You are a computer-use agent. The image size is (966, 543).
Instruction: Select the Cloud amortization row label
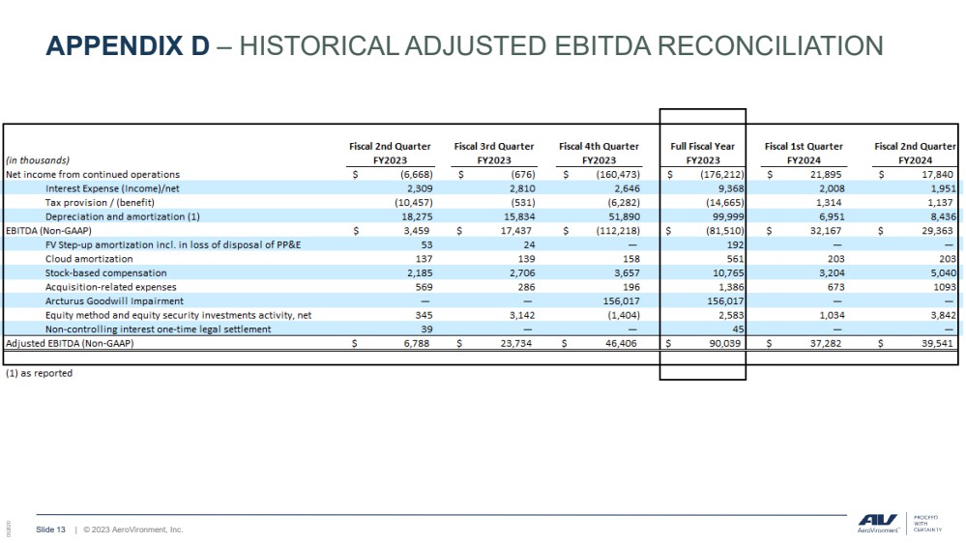pos(89,259)
